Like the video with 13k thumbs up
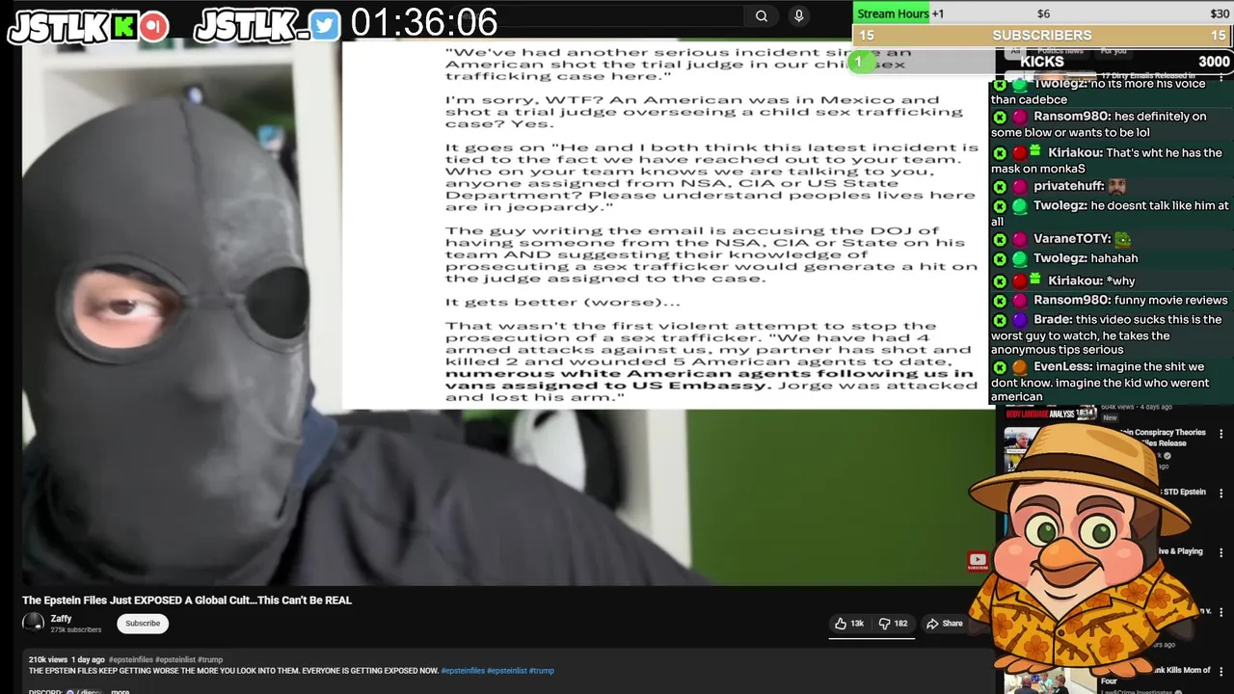Image resolution: width=1234 pixels, height=694 pixels. click(x=849, y=624)
